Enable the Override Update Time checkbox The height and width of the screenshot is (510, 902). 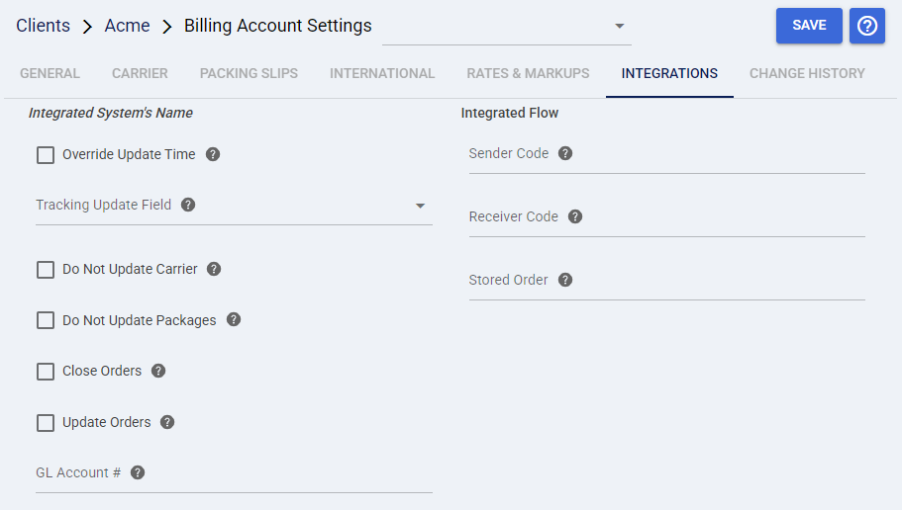[46, 155]
